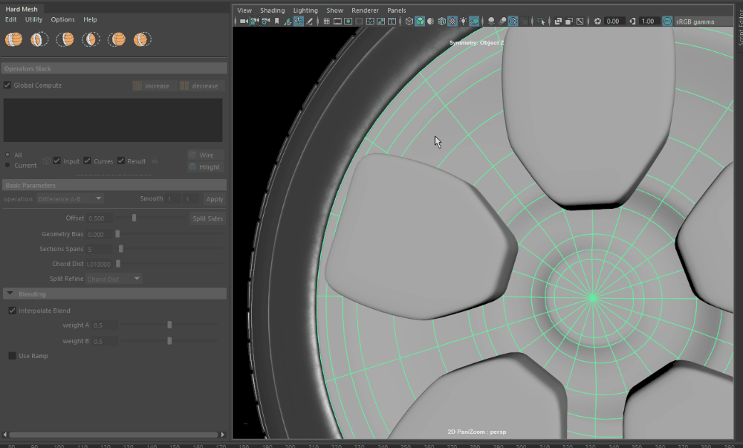
Task: Click the last Hard Mesh operator sphere icon
Action: click(142, 39)
